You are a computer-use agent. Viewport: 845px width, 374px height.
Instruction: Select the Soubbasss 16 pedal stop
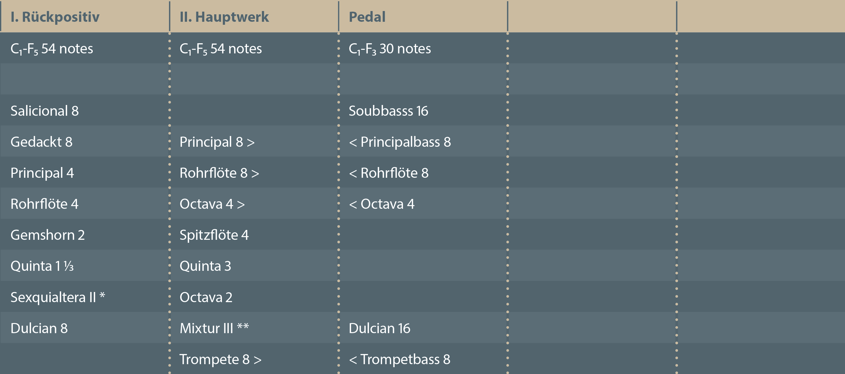coord(388,111)
